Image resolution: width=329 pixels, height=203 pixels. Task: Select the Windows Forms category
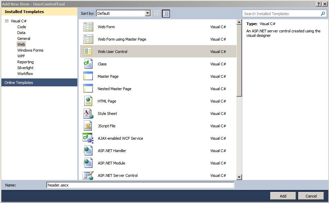pos(30,50)
